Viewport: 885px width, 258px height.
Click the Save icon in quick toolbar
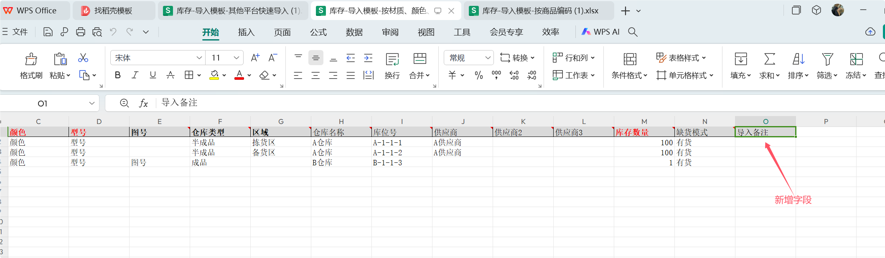[x=48, y=32]
